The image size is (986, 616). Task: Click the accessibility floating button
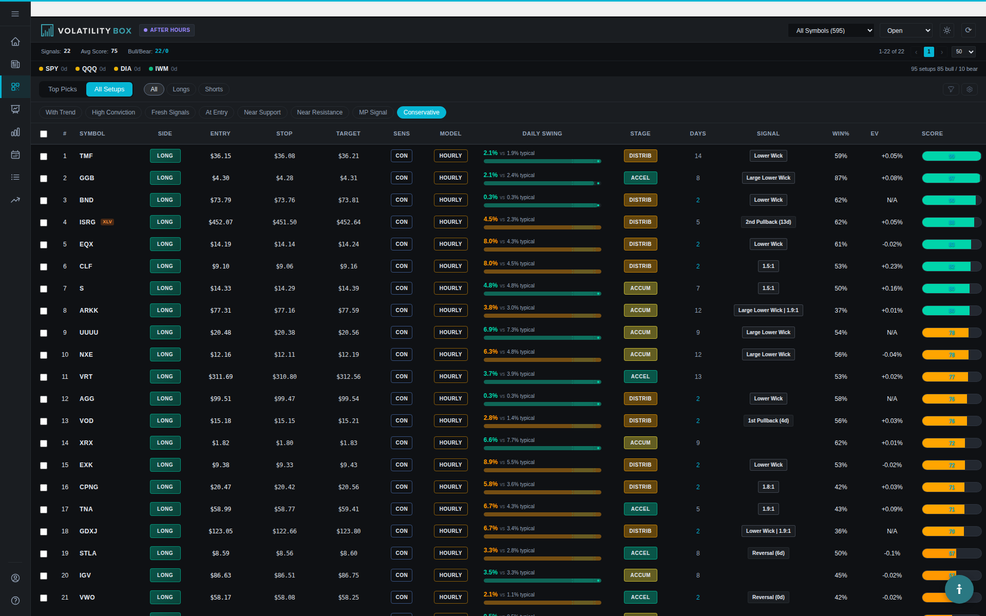coord(959,589)
